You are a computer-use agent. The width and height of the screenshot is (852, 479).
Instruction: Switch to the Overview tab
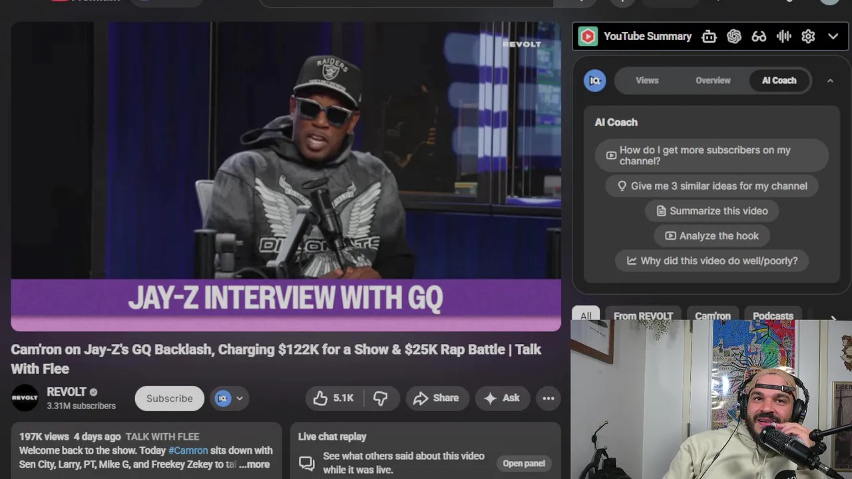click(713, 80)
